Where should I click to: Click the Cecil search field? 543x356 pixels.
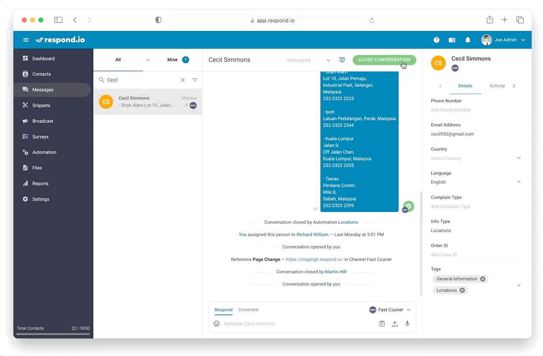pos(142,80)
